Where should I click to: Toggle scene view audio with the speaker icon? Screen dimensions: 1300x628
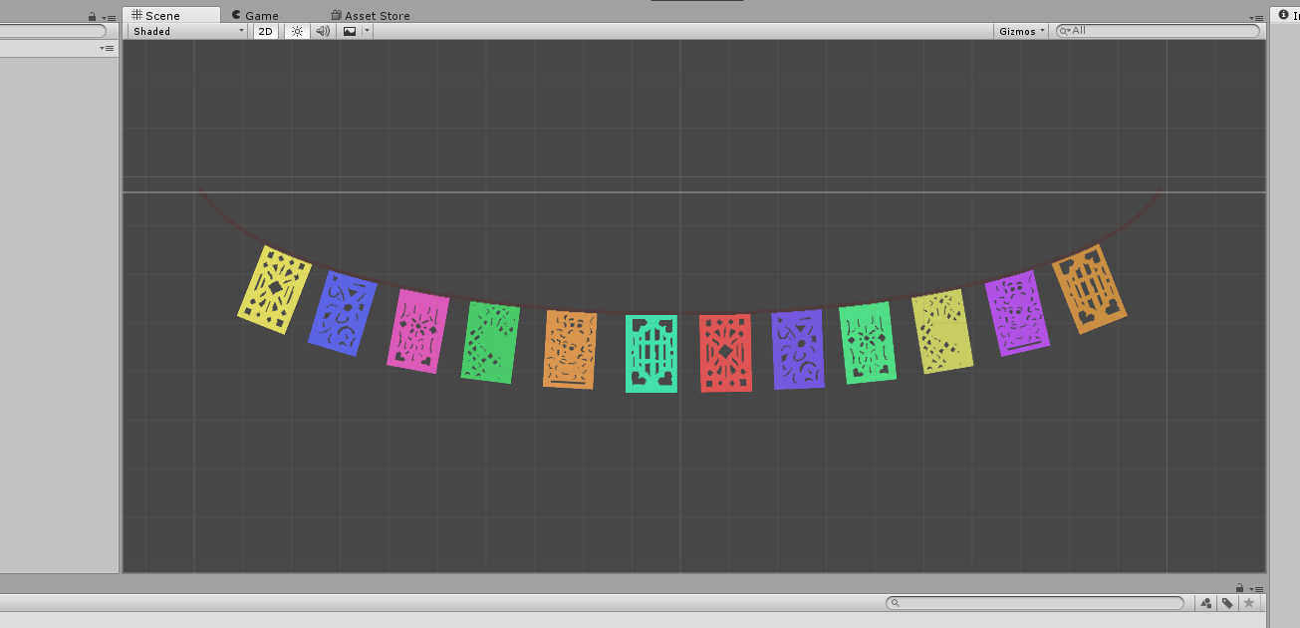(x=322, y=31)
